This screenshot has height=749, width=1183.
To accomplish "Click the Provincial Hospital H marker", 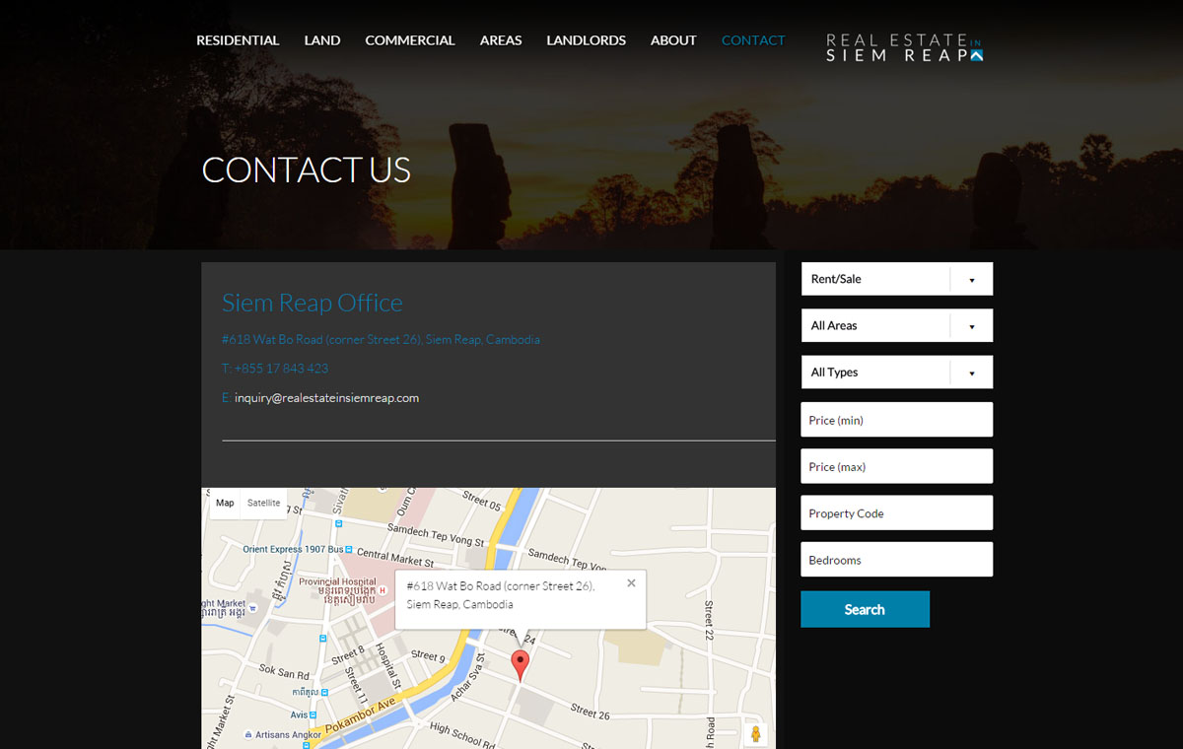I will tap(383, 590).
